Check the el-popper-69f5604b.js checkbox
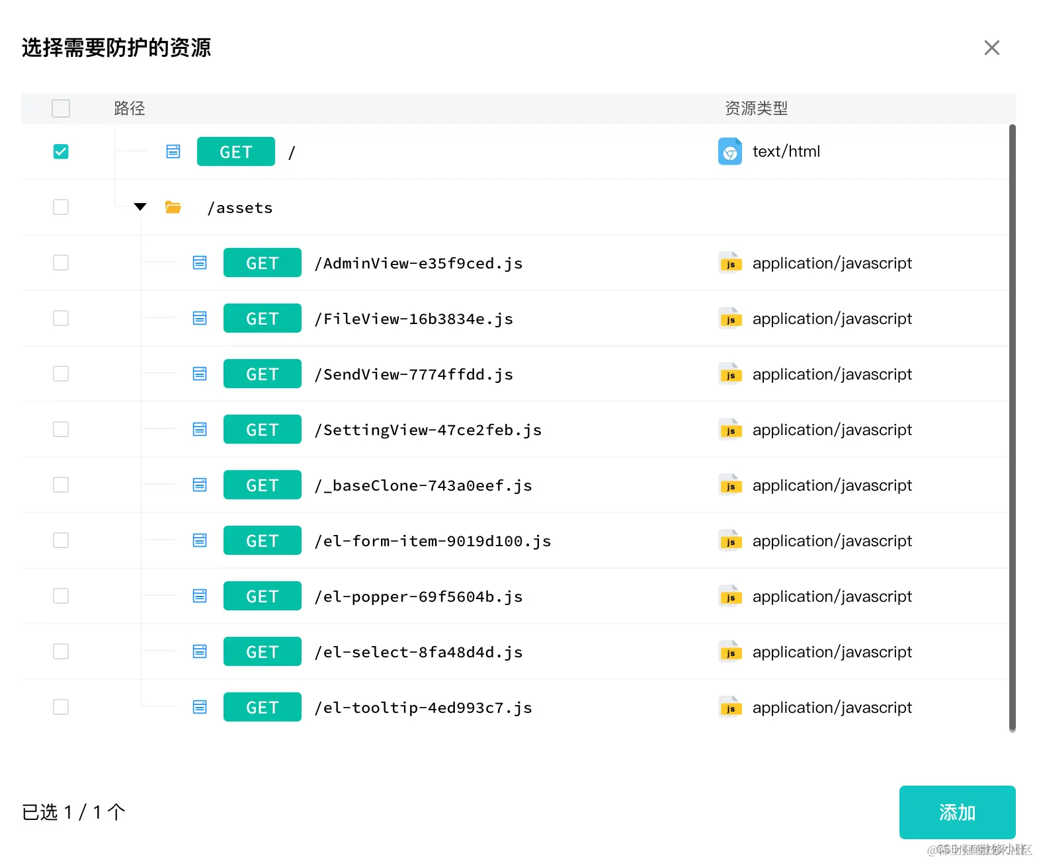The width and height of the screenshot is (1037, 861). [x=61, y=596]
